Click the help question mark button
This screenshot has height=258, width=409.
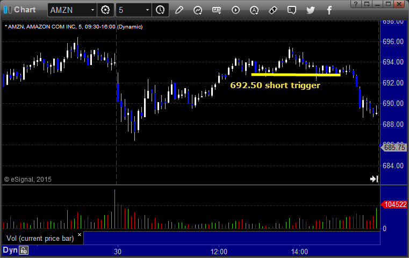click(356, 4)
